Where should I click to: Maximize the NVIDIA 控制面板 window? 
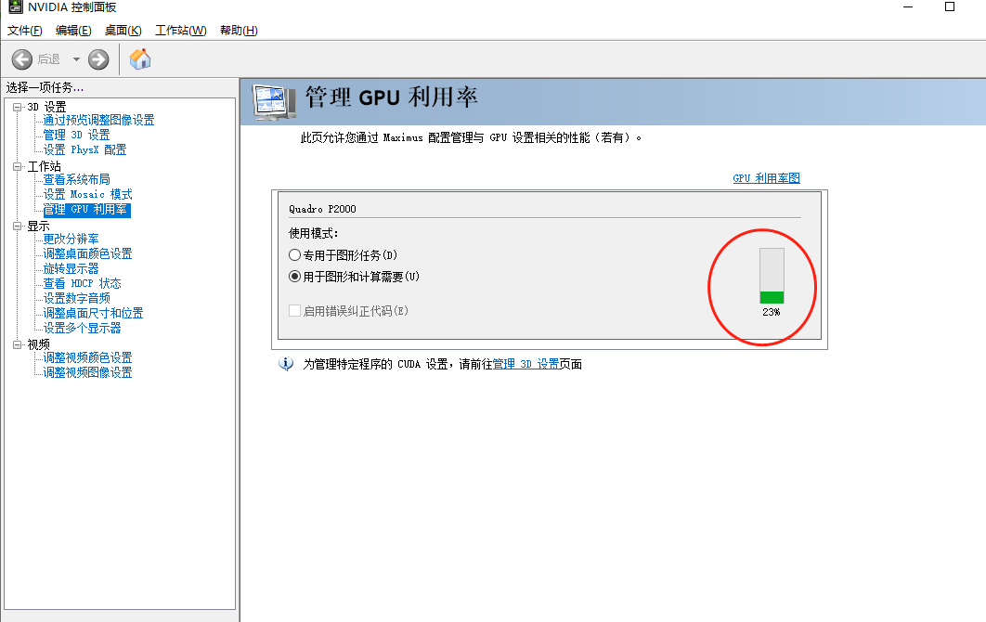coord(950,6)
